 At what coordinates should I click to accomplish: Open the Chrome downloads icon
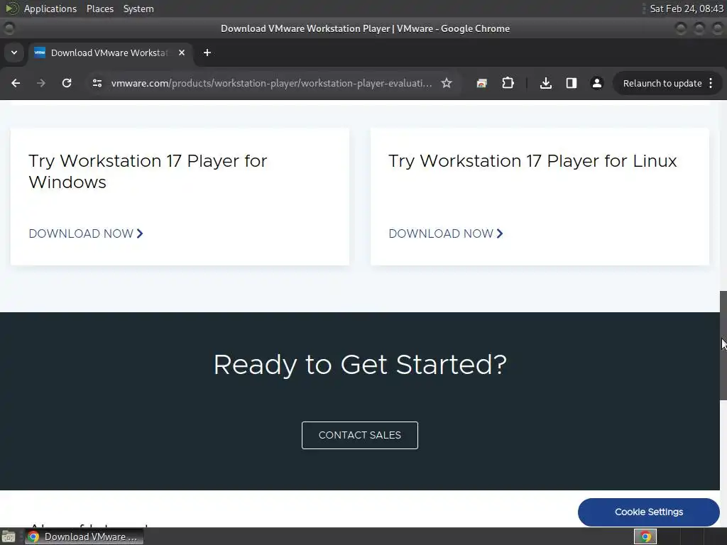546,83
